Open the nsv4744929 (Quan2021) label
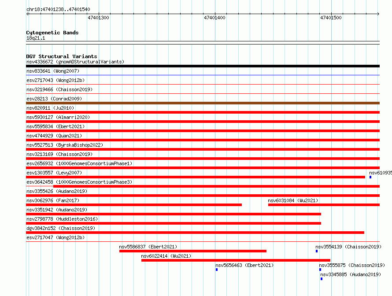Image resolution: width=392 pixels, height=296 pixels. point(54,136)
